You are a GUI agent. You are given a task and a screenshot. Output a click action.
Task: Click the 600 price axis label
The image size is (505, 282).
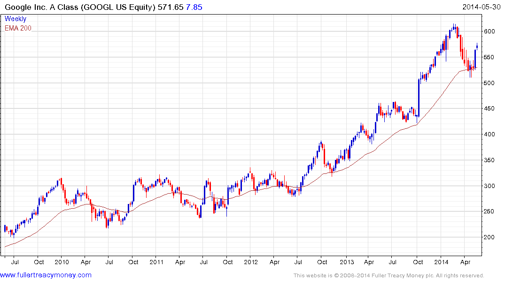coord(489,31)
